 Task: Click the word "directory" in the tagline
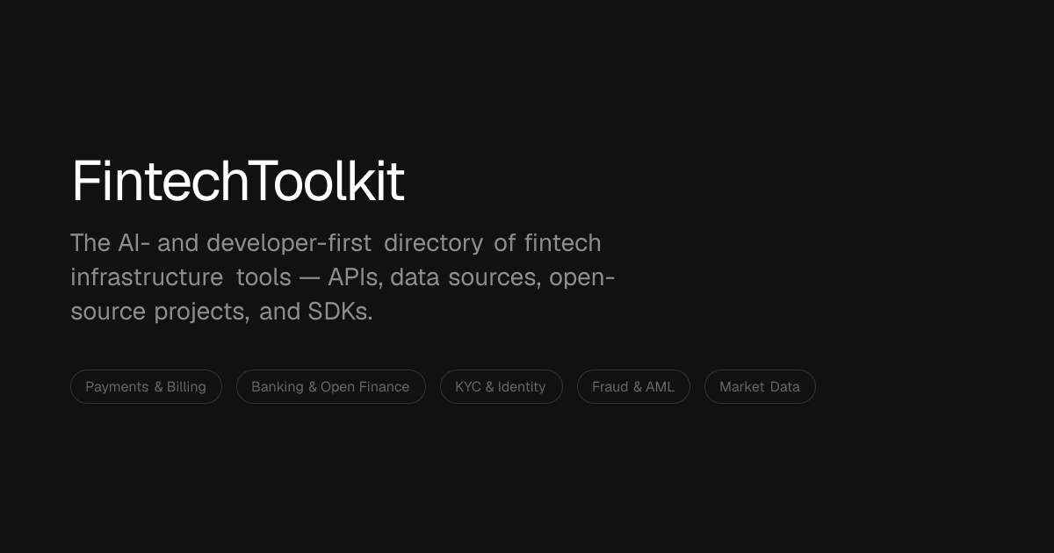433,243
